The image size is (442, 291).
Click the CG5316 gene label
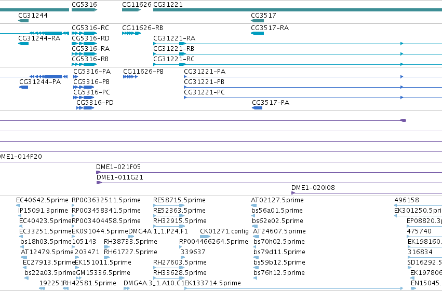(x=84, y=5)
